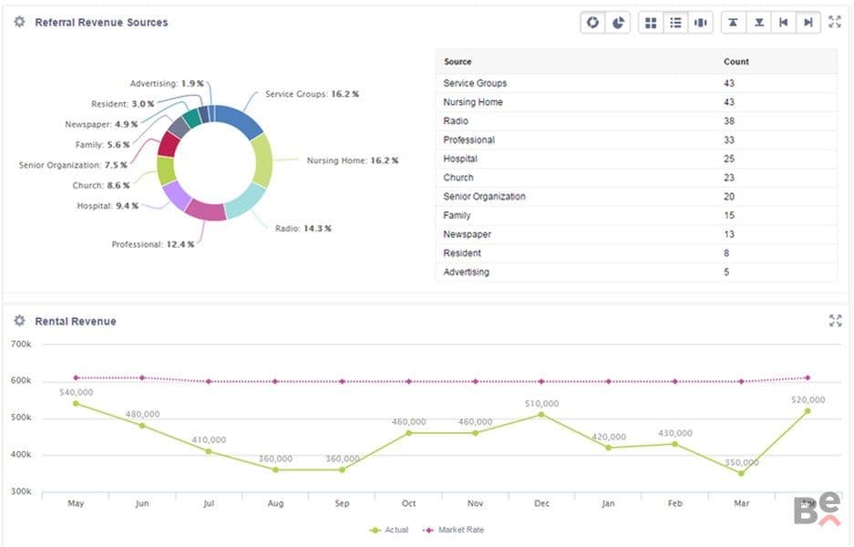Move legend to left position

point(784,23)
